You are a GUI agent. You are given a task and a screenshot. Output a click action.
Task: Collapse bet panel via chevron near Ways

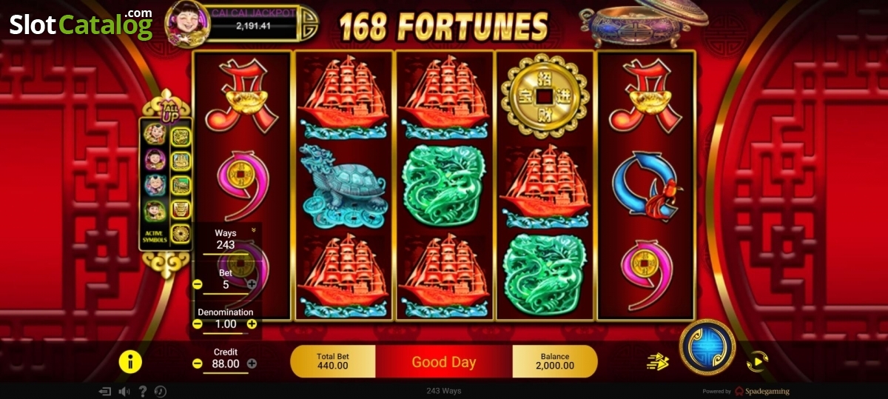(x=254, y=230)
